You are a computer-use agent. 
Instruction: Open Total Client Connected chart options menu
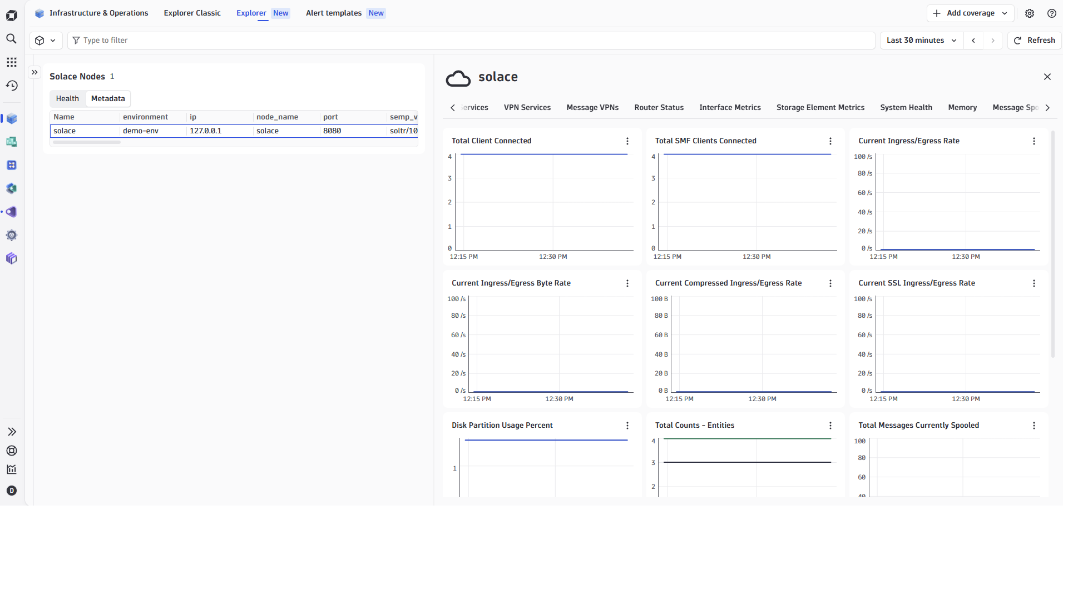tap(627, 141)
